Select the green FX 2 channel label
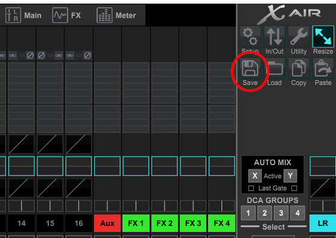 pyautogui.click(x=165, y=223)
